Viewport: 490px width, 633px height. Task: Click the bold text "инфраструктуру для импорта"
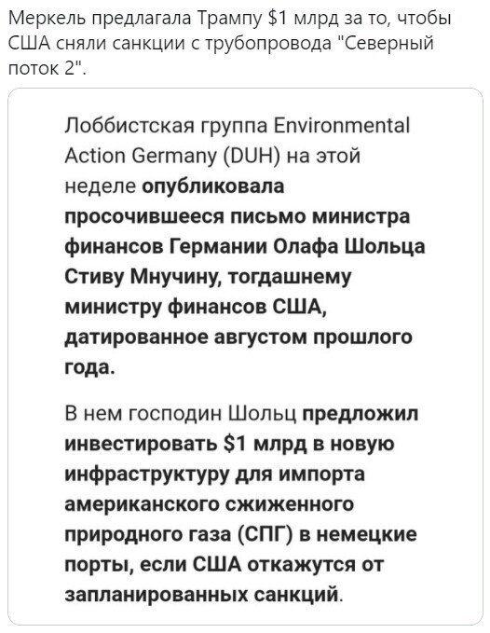(x=214, y=474)
